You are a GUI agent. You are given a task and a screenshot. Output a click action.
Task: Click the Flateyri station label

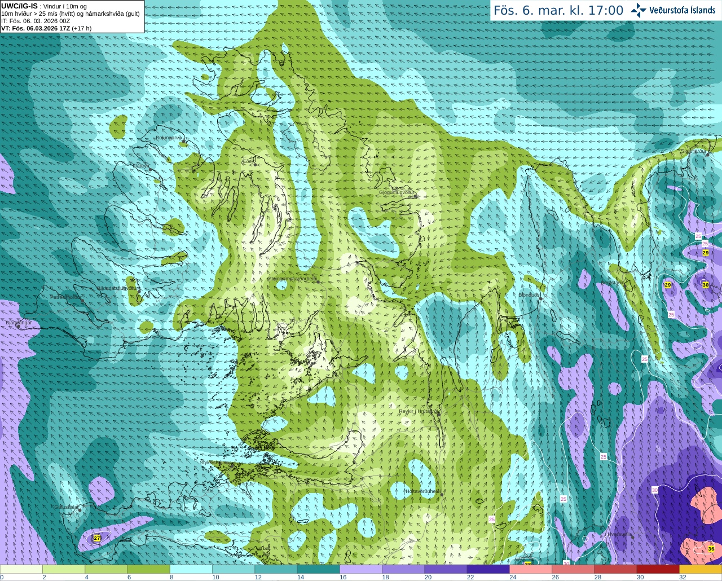(x=140, y=166)
